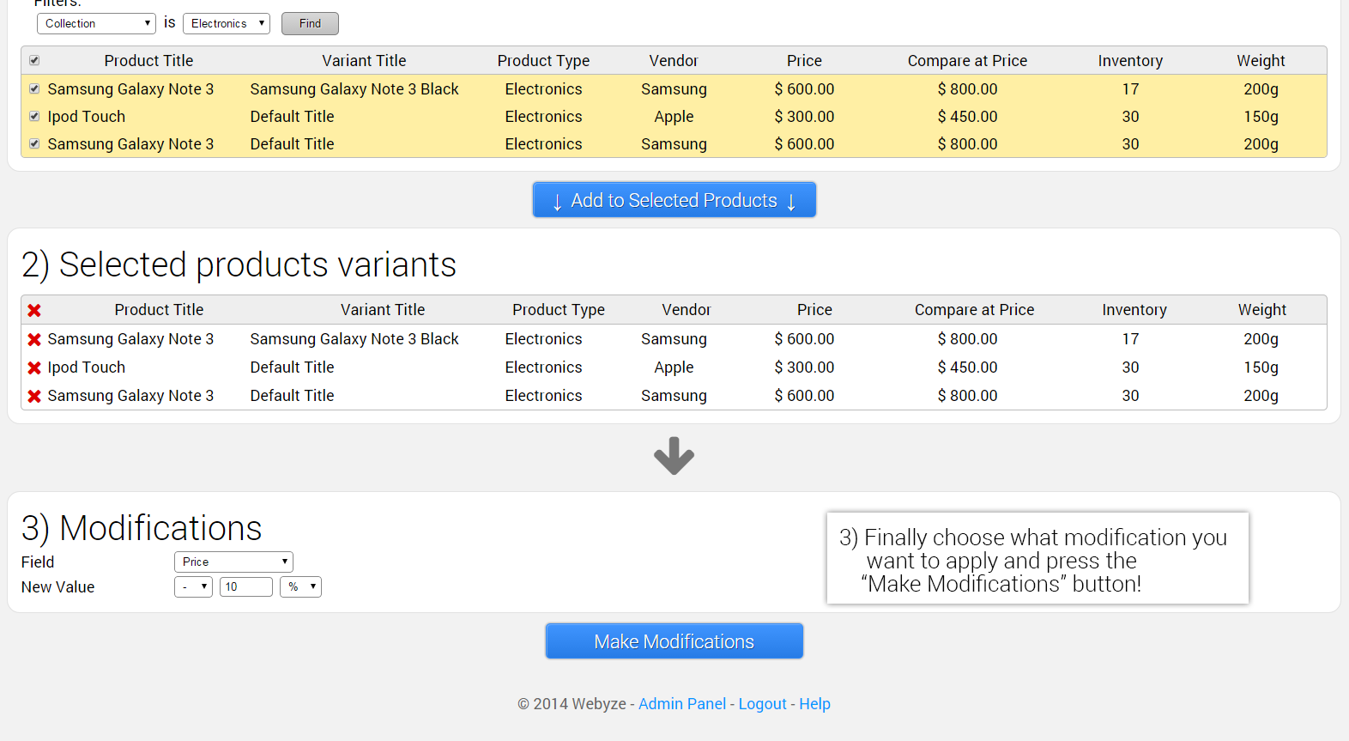
Task: Click Compare at Price header in selected table
Action: [x=974, y=310]
